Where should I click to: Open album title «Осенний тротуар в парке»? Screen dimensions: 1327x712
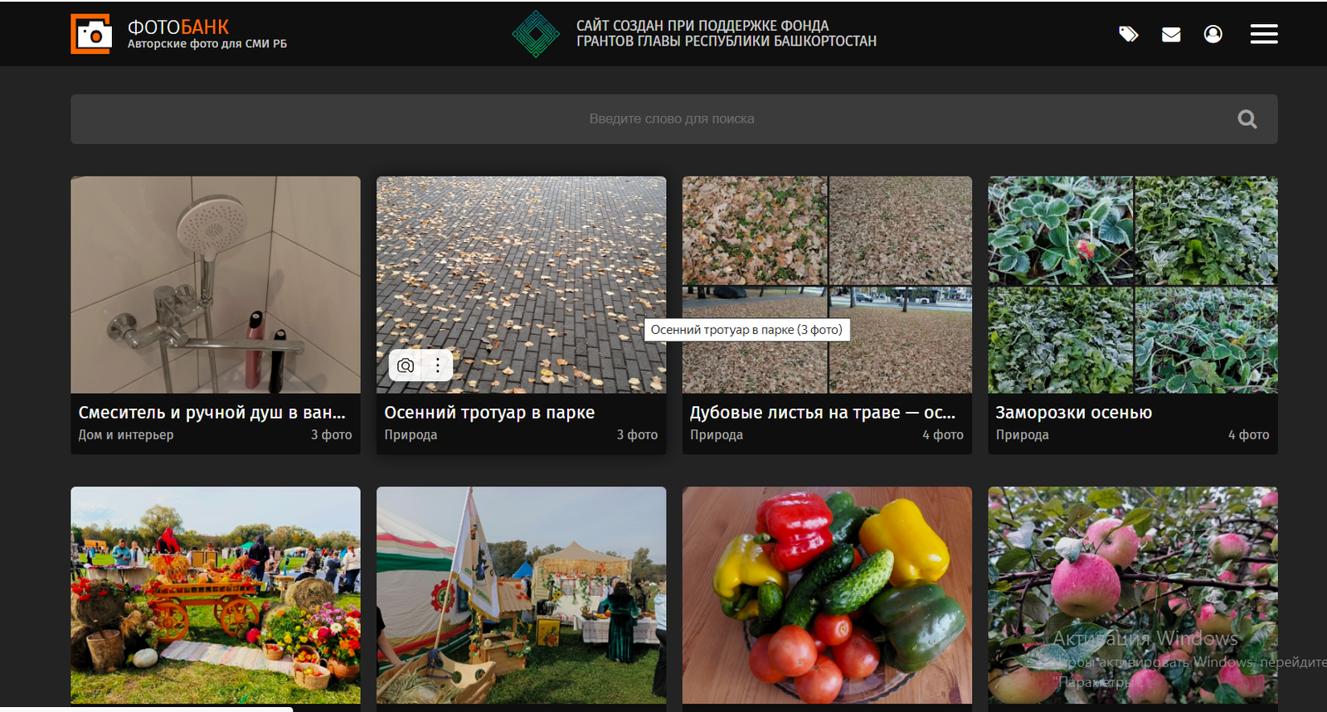click(489, 413)
